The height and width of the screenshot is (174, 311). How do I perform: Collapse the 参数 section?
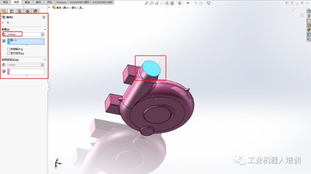[x=45, y=29]
